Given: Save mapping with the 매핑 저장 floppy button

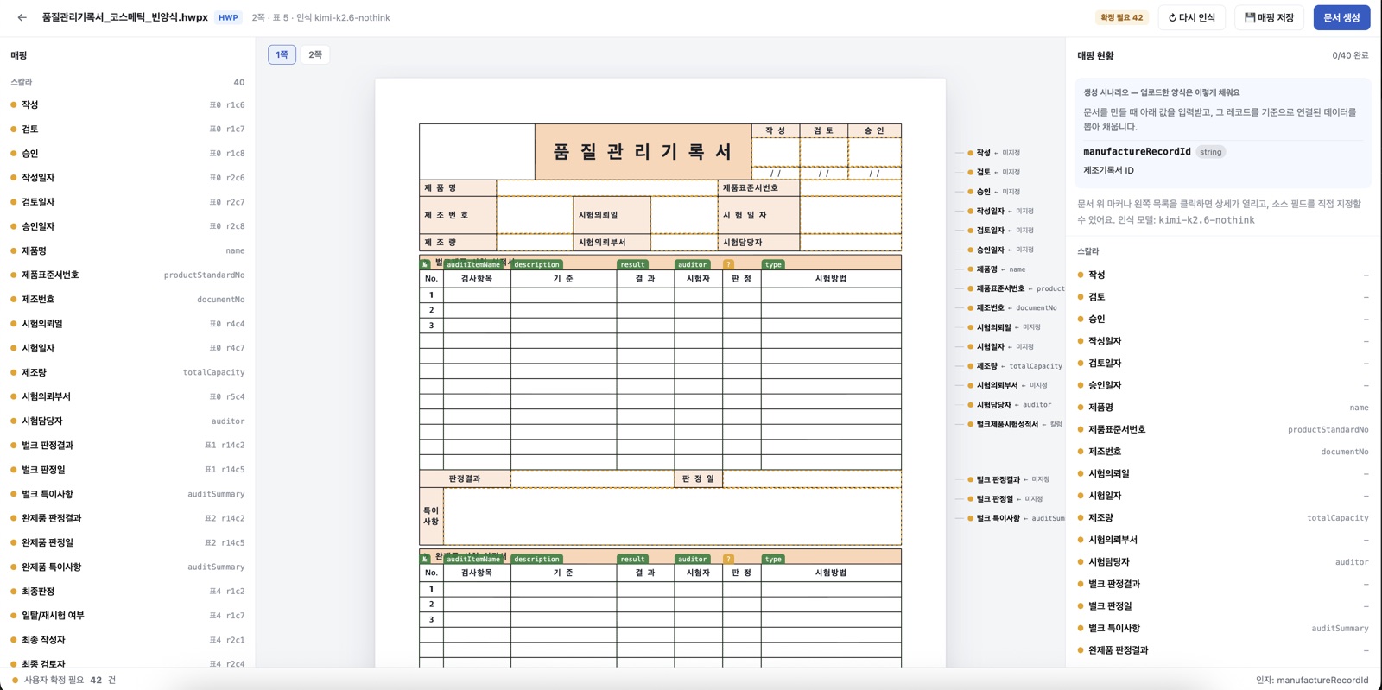Looking at the screenshot, I should click(x=1269, y=17).
